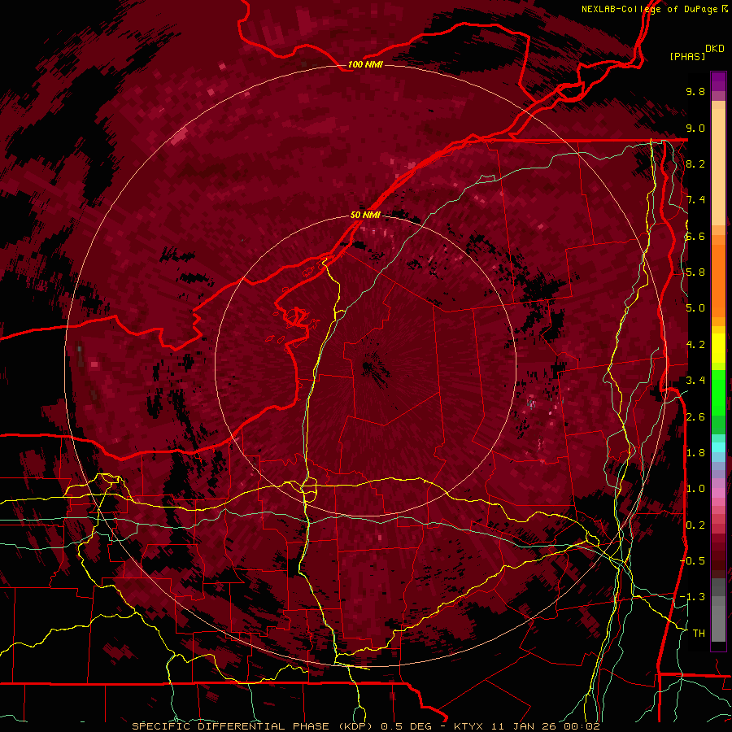Screen dimensions: 732x732
Task: Click the cyan segment of the color bar
Action: 718,447
